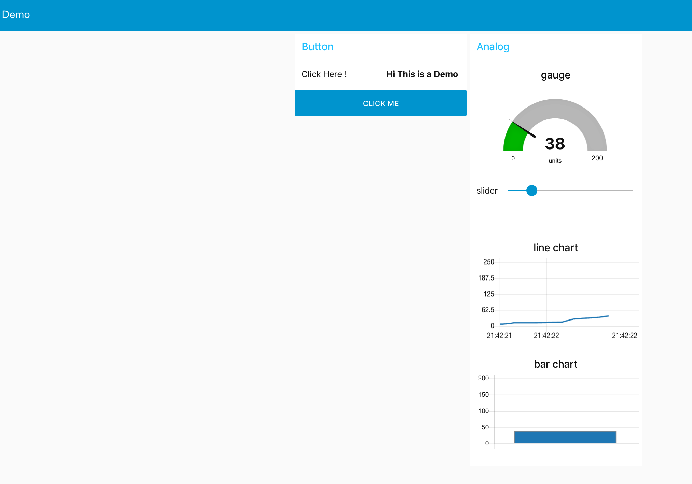Click the Button group heading
This screenshot has height=484, width=692.
317,47
